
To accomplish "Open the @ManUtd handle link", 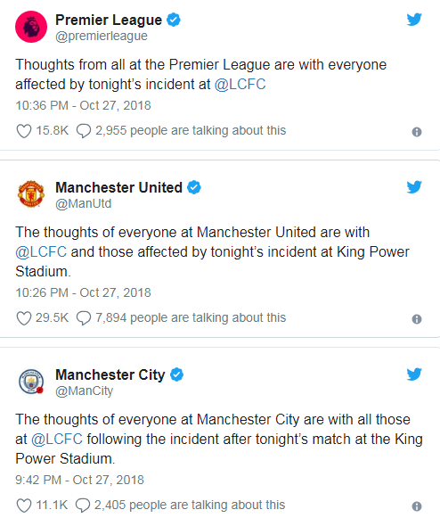I will point(83,203).
